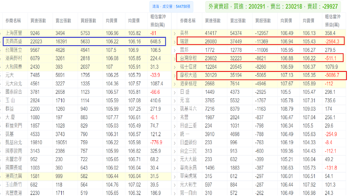Viewport: 348px width, 196px height.
Task: Select broker 凱基台北
Action: [x=14, y=143]
